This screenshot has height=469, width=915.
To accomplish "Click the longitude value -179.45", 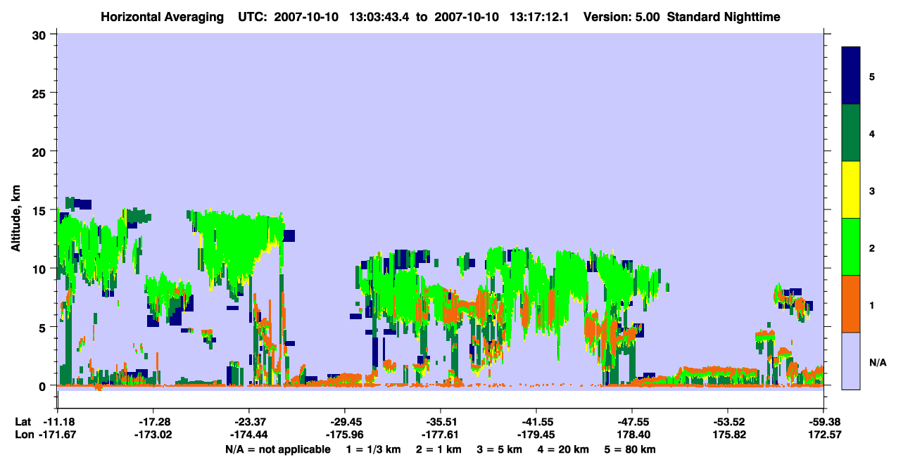I will click(536, 435).
